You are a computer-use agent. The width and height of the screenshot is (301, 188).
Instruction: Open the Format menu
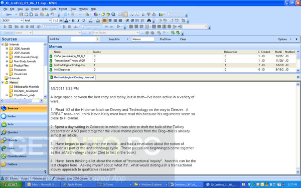pyautogui.click(x=63, y=9)
